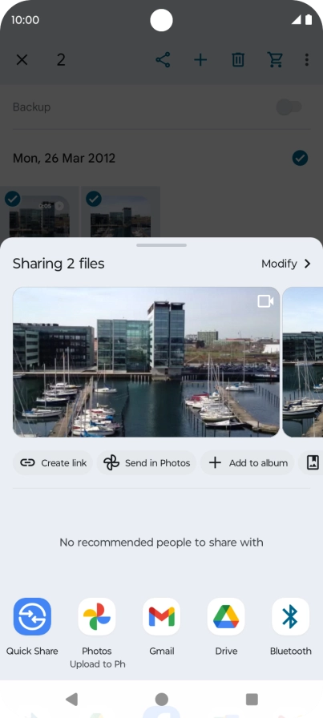Tap Send in Photos chip

(x=147, y=463)
